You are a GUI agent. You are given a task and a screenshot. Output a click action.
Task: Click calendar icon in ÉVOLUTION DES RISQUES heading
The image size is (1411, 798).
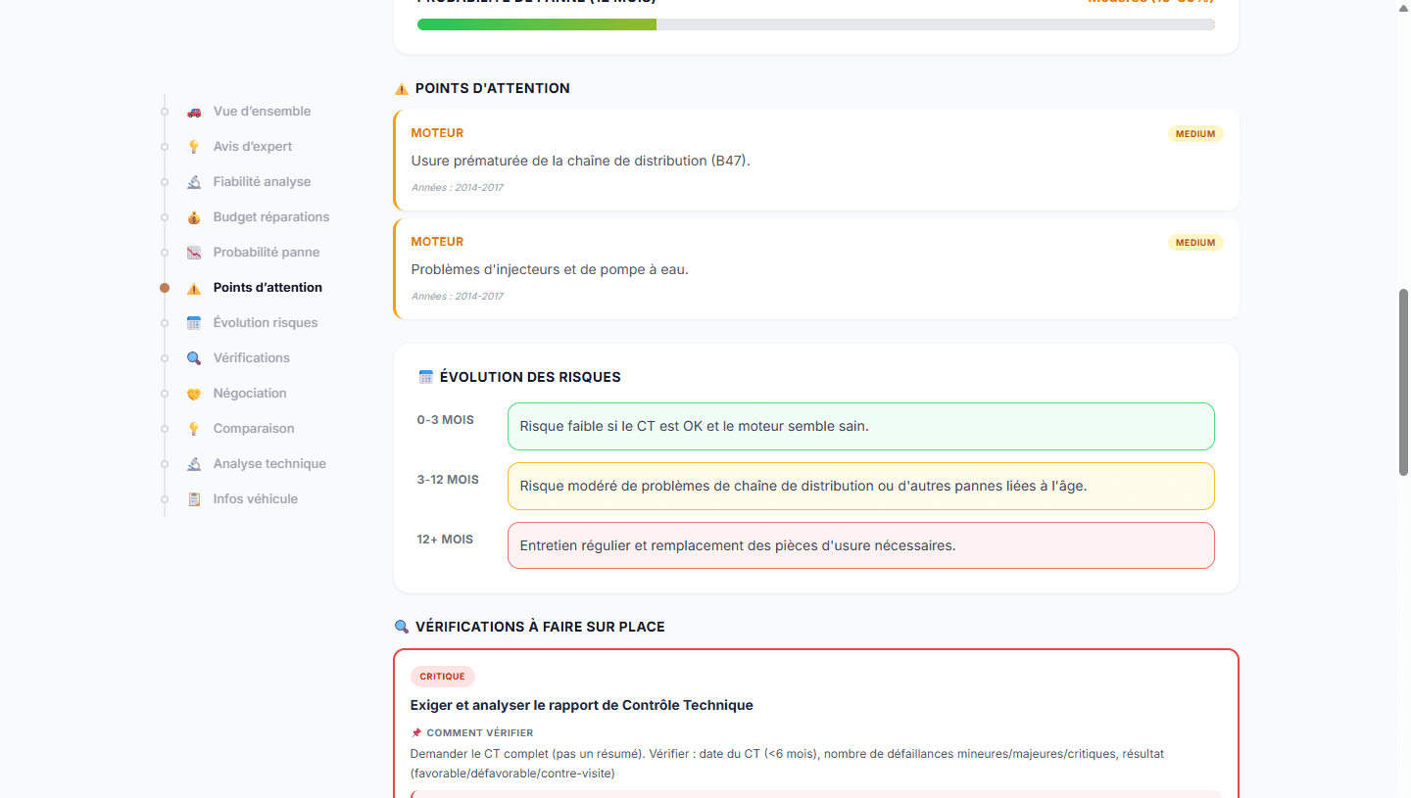pos(426,377)
